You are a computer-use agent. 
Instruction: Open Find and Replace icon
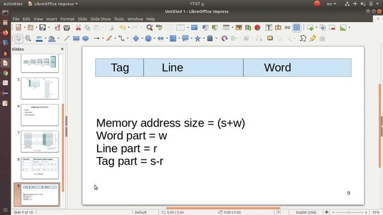click(x=150, y=27)
